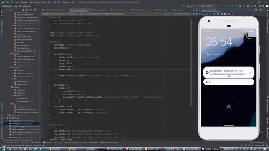Open the File menu
The width and height of the screenshot is (269, 151).
click(8, 2)
